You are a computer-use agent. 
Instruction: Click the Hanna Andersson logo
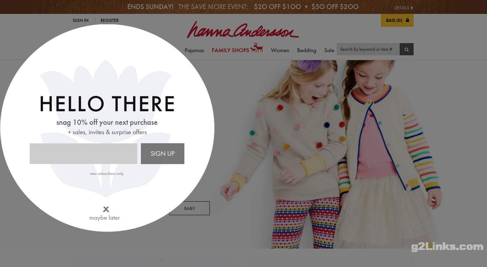click(243, 30)
